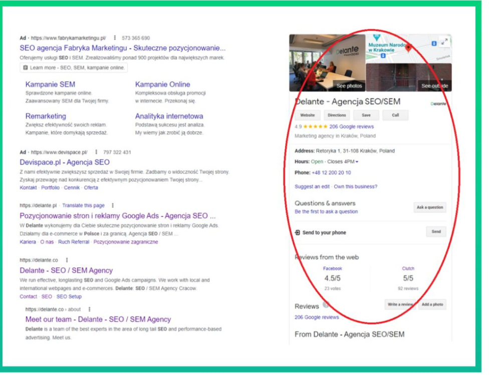This screenshot has width=501, height=375.
Task: Click the address Retoryka 1, 31-108 Kraków
Action: pyautogui.click(x=355, y=151)
